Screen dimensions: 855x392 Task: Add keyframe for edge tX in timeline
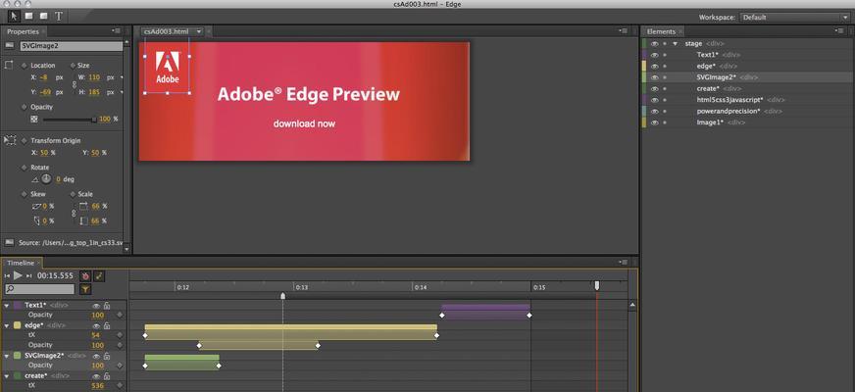point(120,335)
